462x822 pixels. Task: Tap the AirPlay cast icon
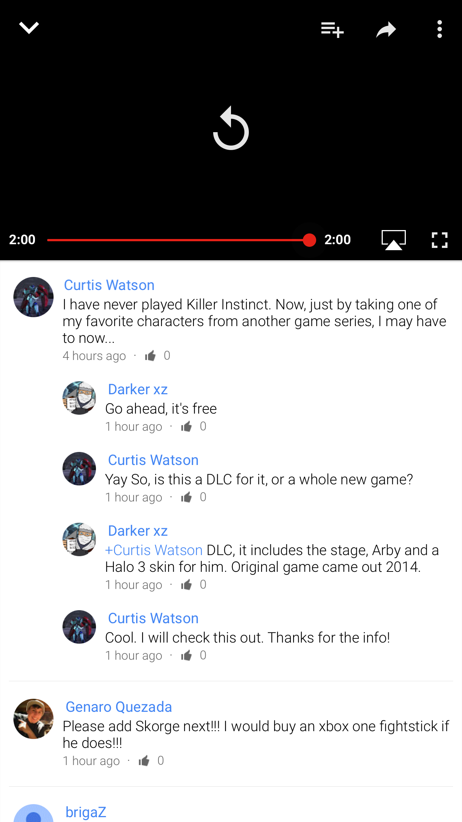(x=394, y=240)
